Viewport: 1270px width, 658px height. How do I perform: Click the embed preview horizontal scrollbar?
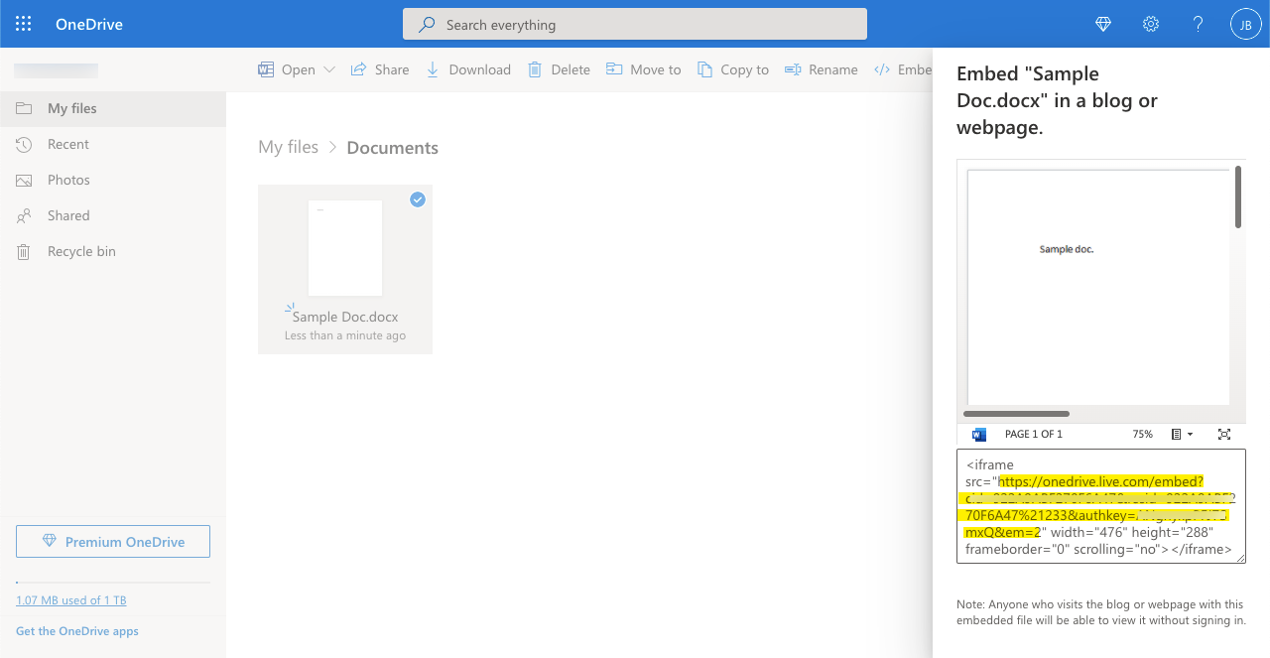(1017, 414)
